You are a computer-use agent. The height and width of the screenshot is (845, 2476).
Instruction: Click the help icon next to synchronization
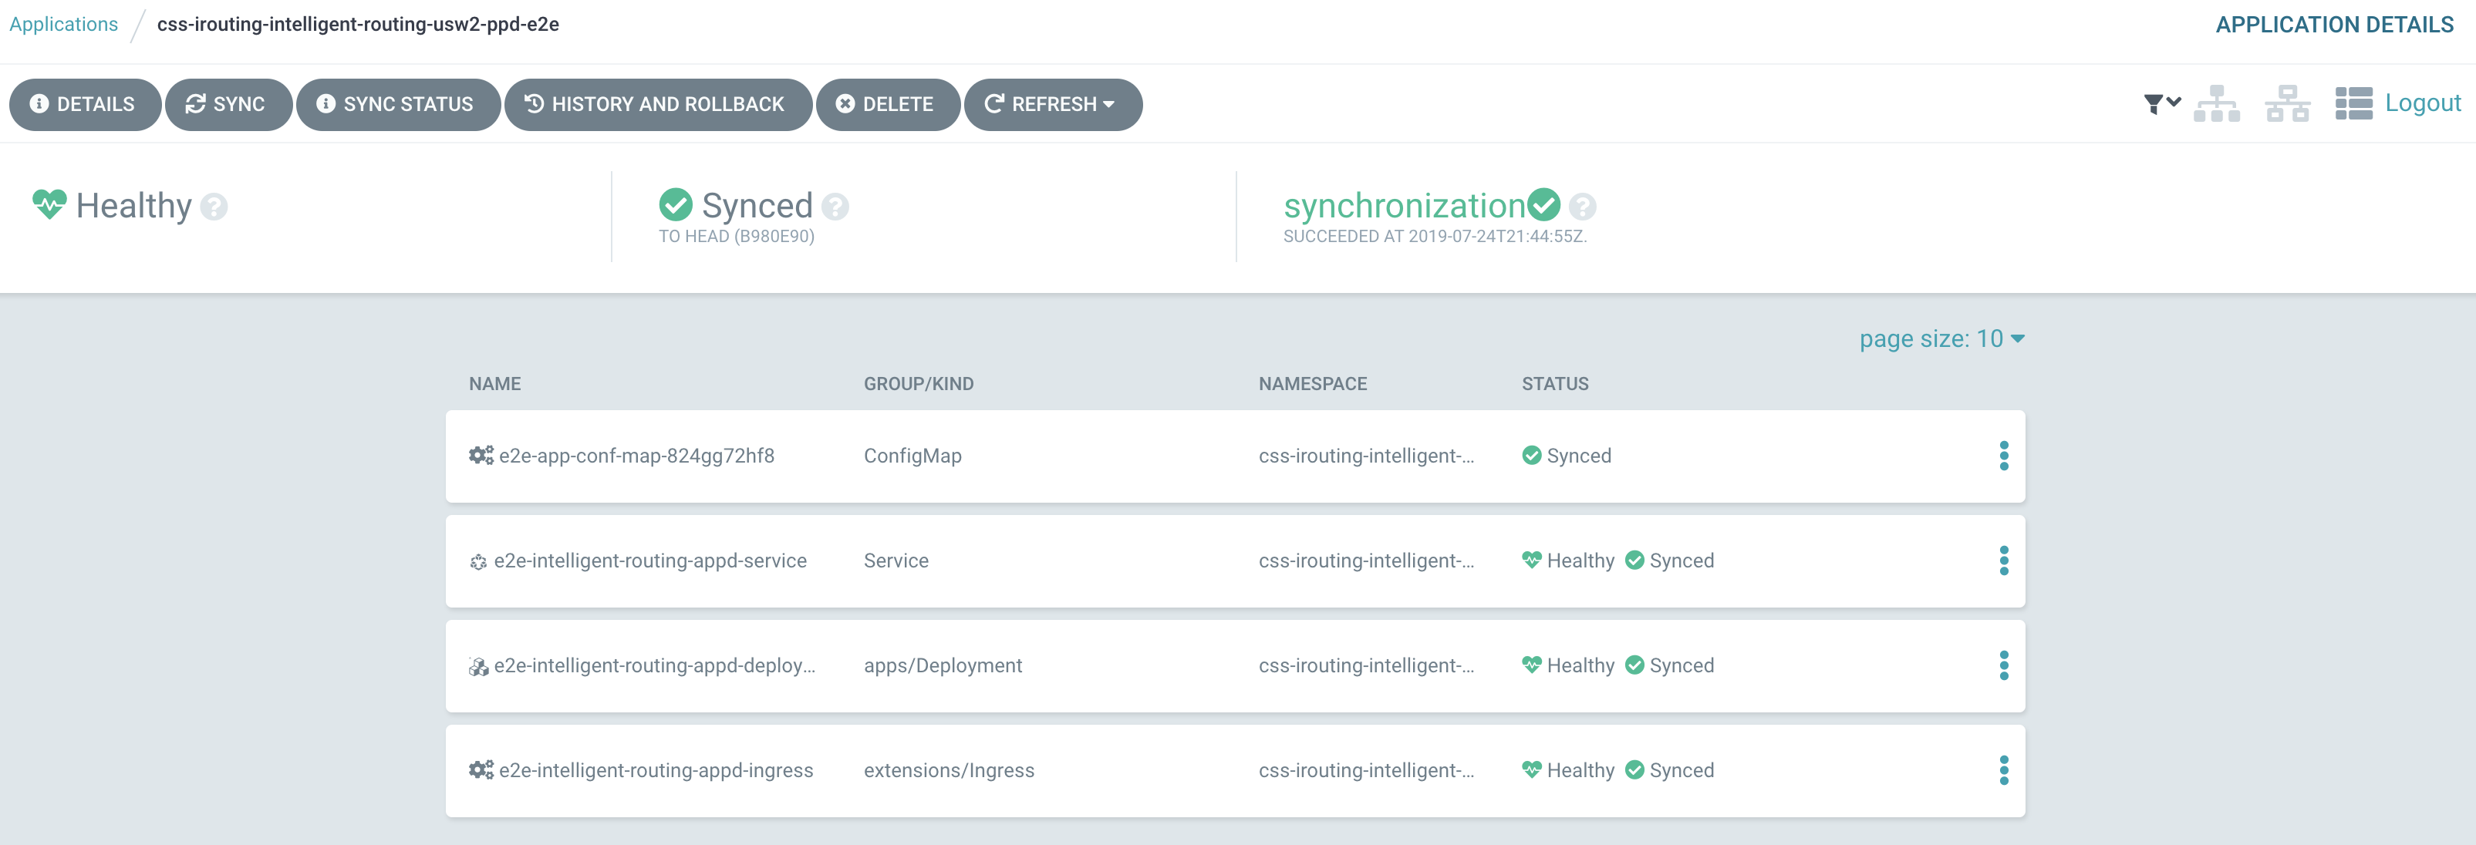click(x=1582, y=206)
